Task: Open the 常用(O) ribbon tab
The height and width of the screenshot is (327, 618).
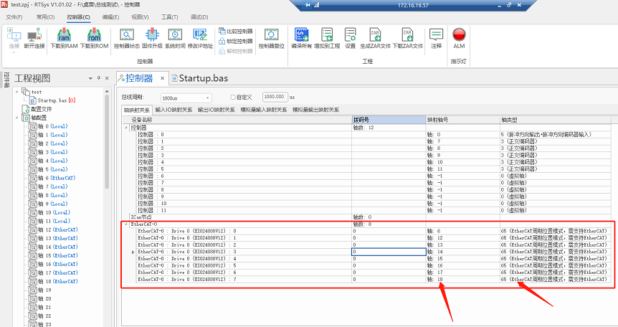Action: (x=45, y=17)
